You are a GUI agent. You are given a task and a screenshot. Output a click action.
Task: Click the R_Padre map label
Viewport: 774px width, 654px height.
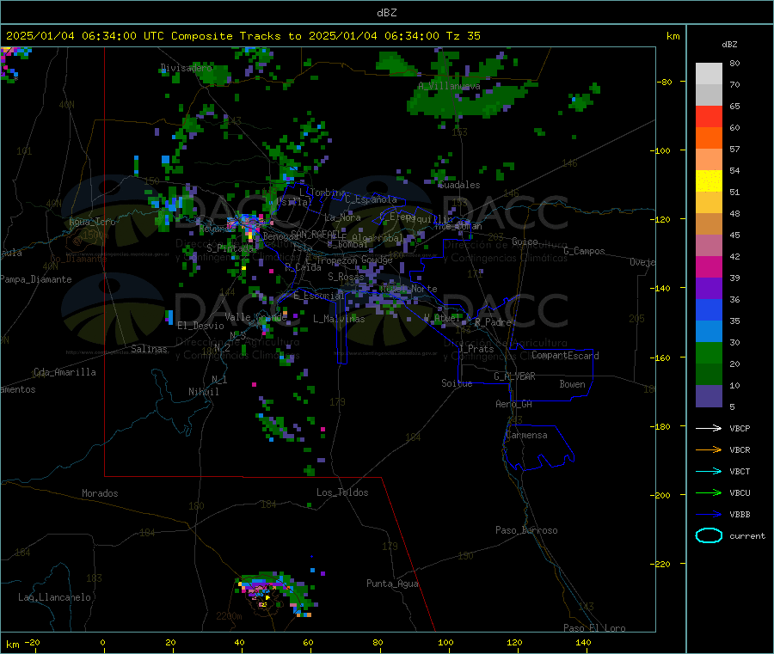(493, 322)
